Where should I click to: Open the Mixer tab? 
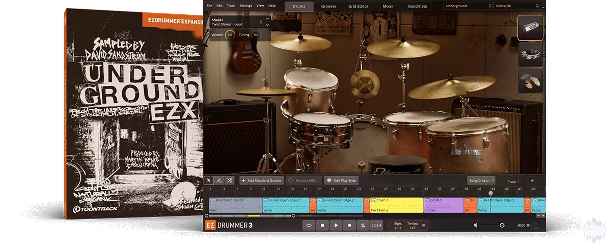pyautogui.click(x=388, y=6)
